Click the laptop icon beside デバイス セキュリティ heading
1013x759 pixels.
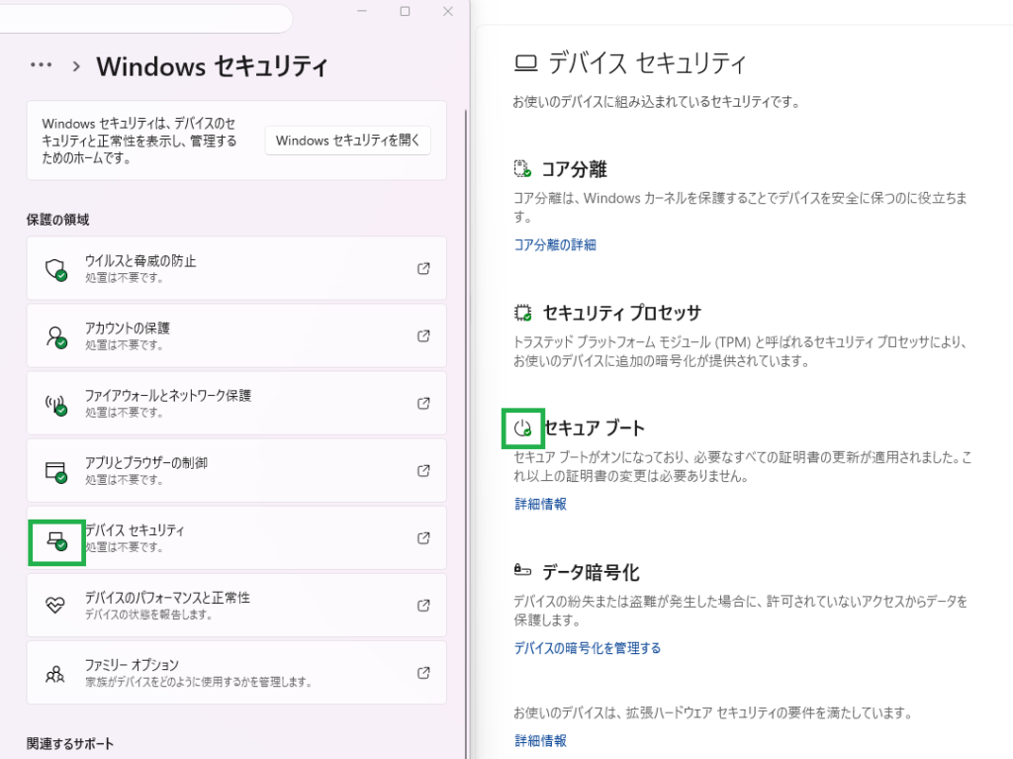click(x=526, y=63)
